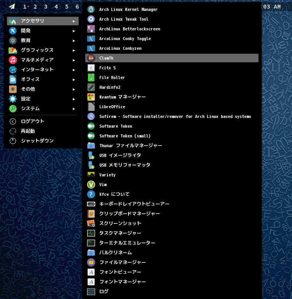Image resolution: width=292 pixels, height=299 pixels.
Task: Launch Kvantum マネージャー via its icon
Action: (91, 97)
